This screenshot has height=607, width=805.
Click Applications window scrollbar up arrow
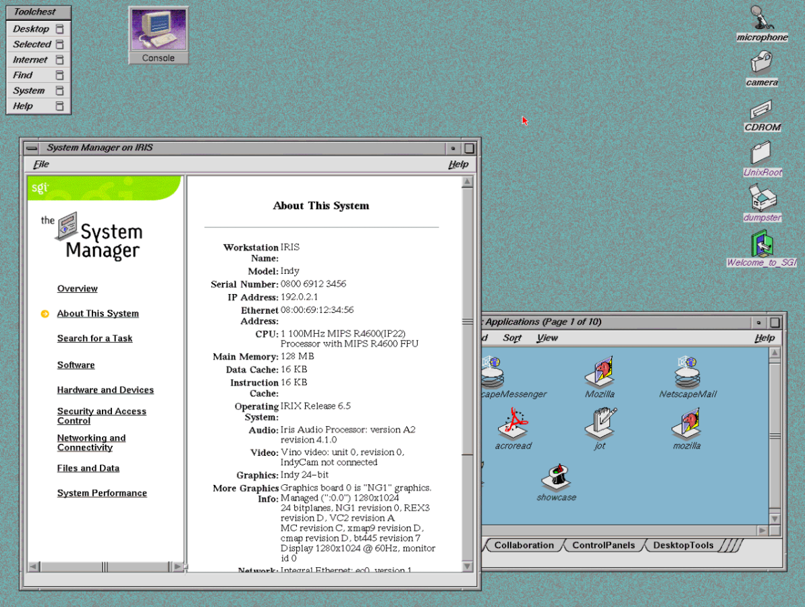coord(775,353)
